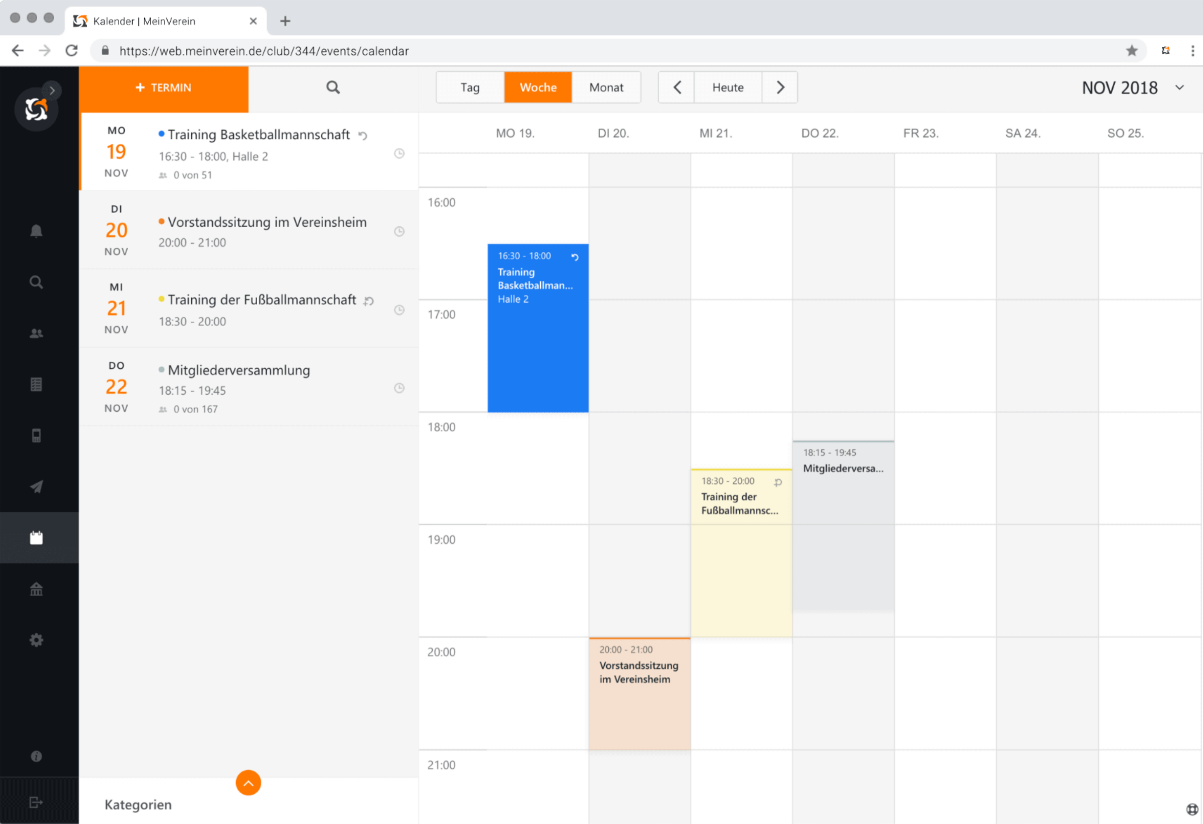Click the MeinVerein logo in sidebar
1203x824 pixels.
36,109
